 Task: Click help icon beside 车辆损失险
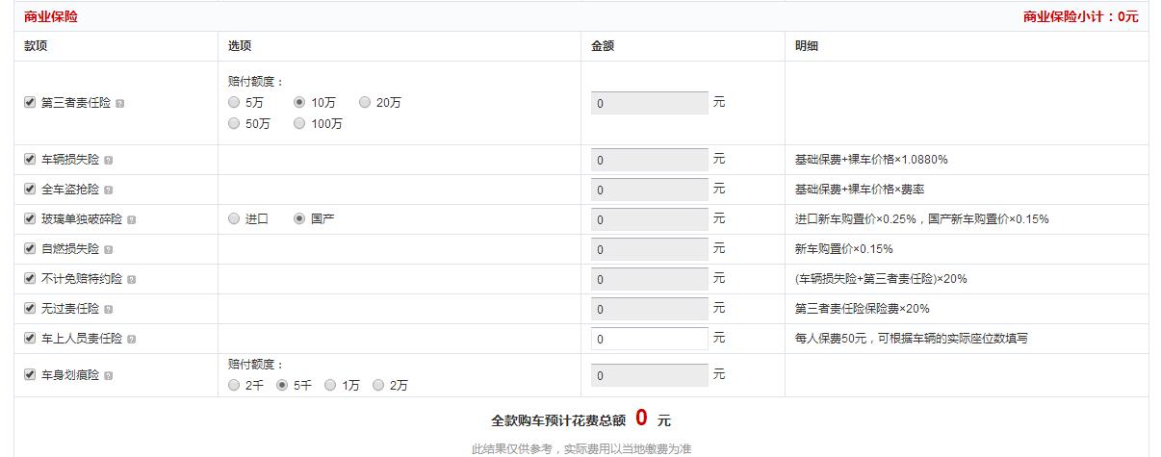(x=109, y=161)
